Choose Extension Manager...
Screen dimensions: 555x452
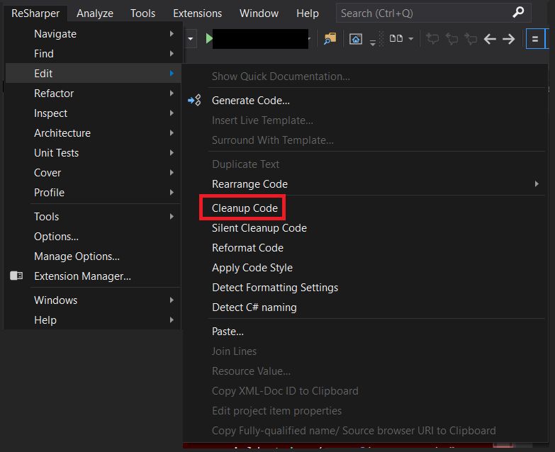[94, 276]
